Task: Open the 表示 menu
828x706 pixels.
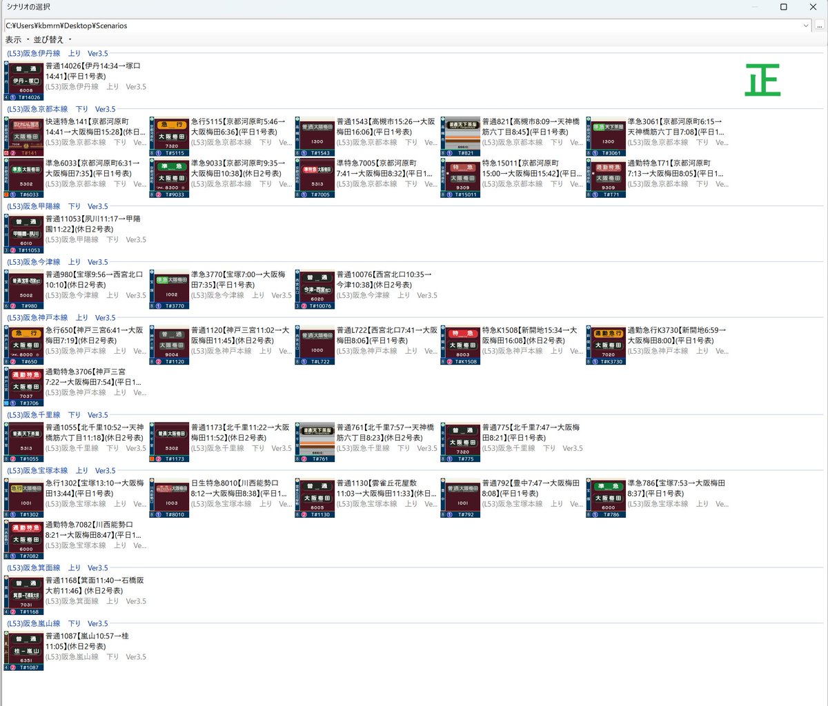Action: tap(15, 39)
